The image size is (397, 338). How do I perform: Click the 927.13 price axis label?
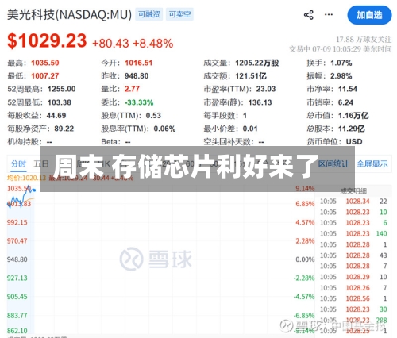coord(17,278)
